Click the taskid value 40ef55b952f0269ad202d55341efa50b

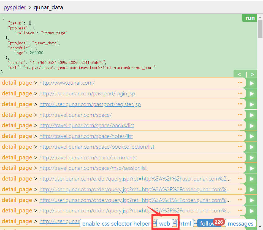tap(68, 63)
